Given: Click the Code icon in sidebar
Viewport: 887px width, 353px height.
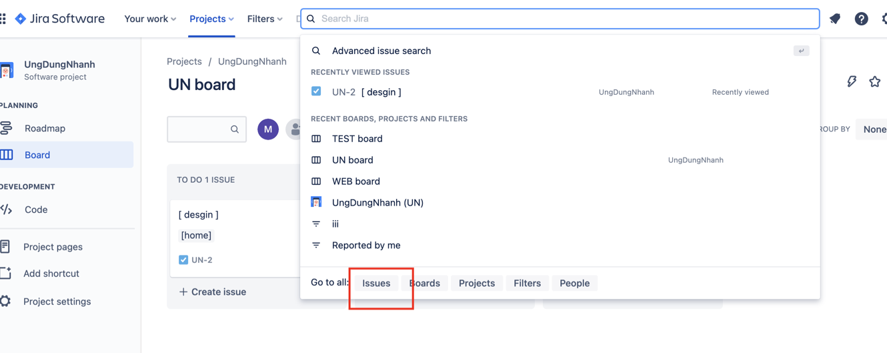Looking at the screenshot, I should click(7, 210).
